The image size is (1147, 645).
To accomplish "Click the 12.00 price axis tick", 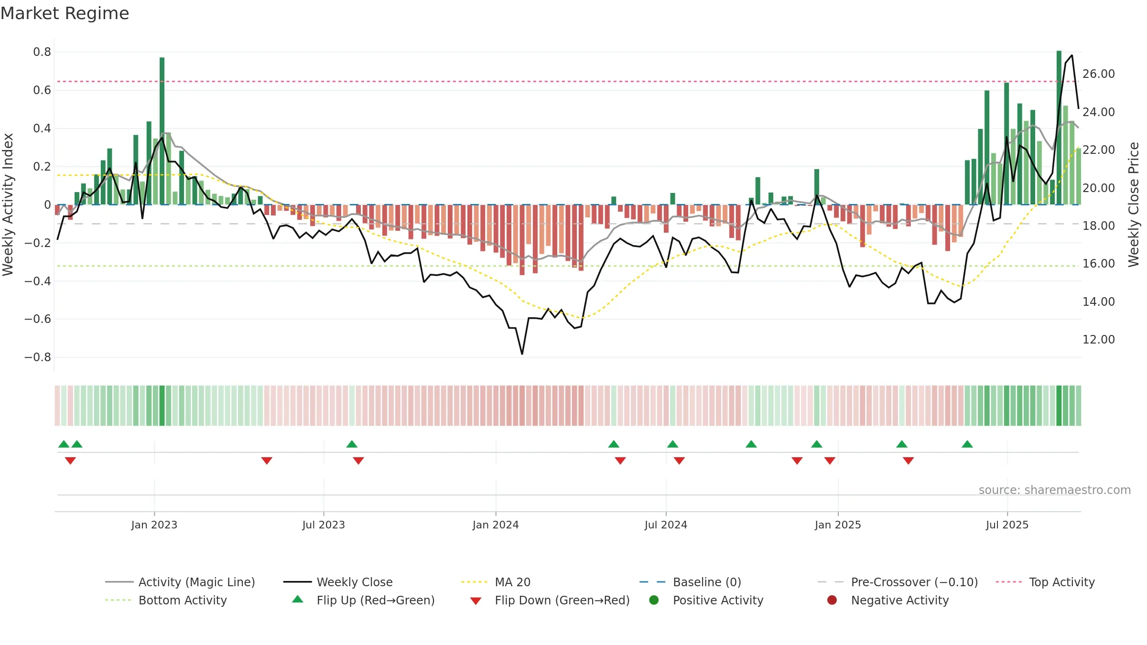I will click(x=1099, y=340).
